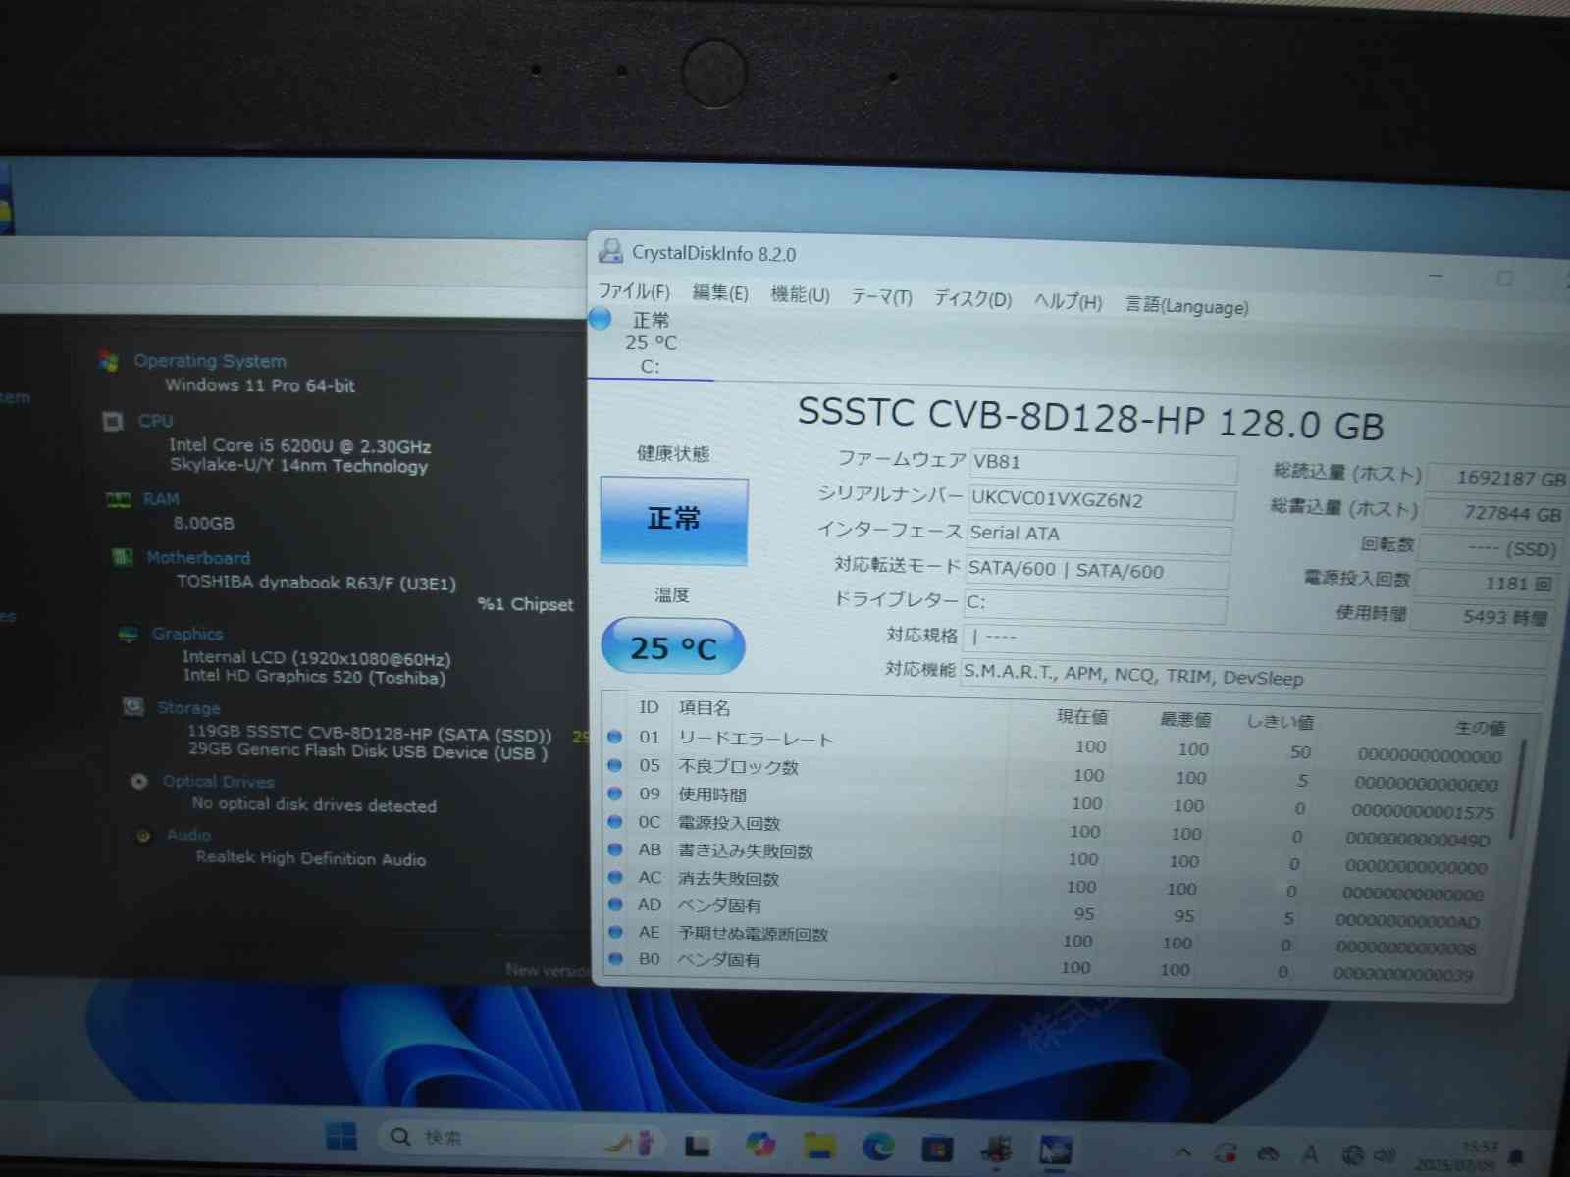Open the ファイル(F) menu
Screen dimensions: 1570x1177
pos(634,291)
